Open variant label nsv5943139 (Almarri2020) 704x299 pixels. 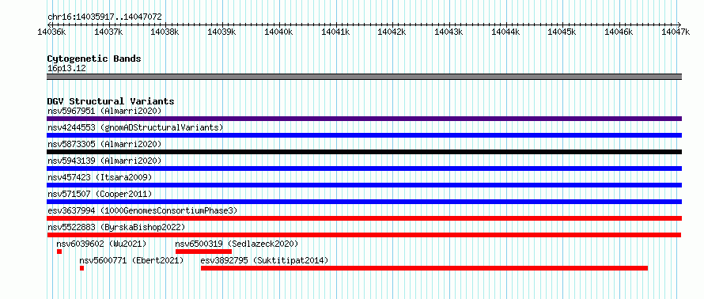tap(104, 161)
